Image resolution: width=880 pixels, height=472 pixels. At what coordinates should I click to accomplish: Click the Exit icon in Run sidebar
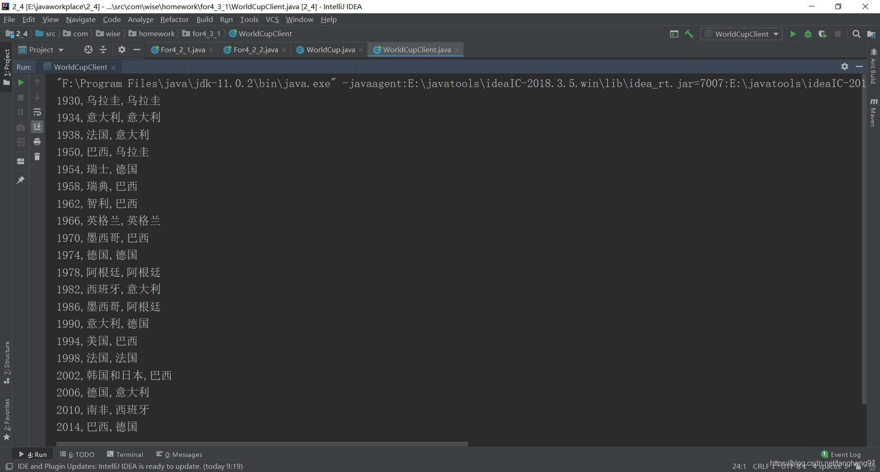point(21,143)
